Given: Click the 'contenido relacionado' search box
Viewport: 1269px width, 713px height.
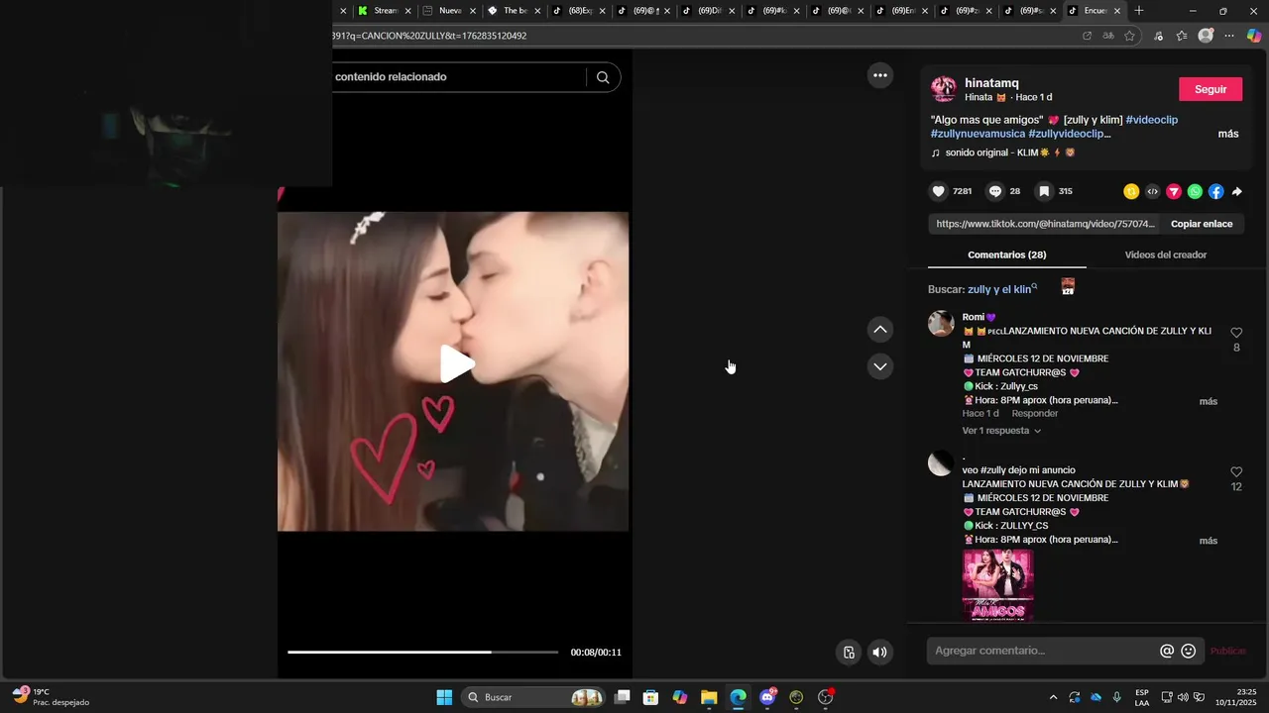Looking at the screenshot, I should click(461, 77).
